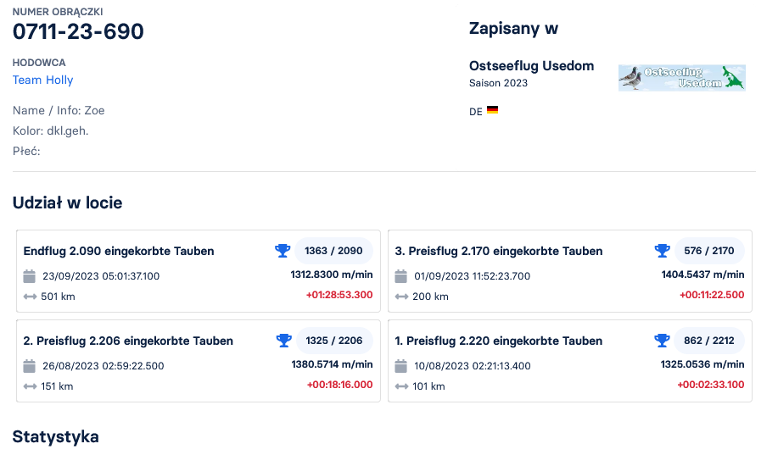
Task: Click distance arrow icon next to 151 km
Action: pyautogui.click(x=30, y=386)
